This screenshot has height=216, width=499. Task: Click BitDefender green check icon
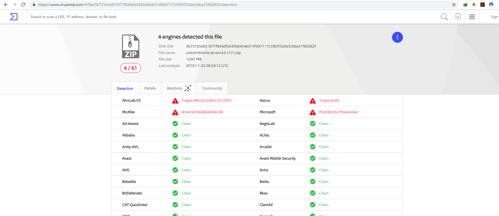point(175,193)
